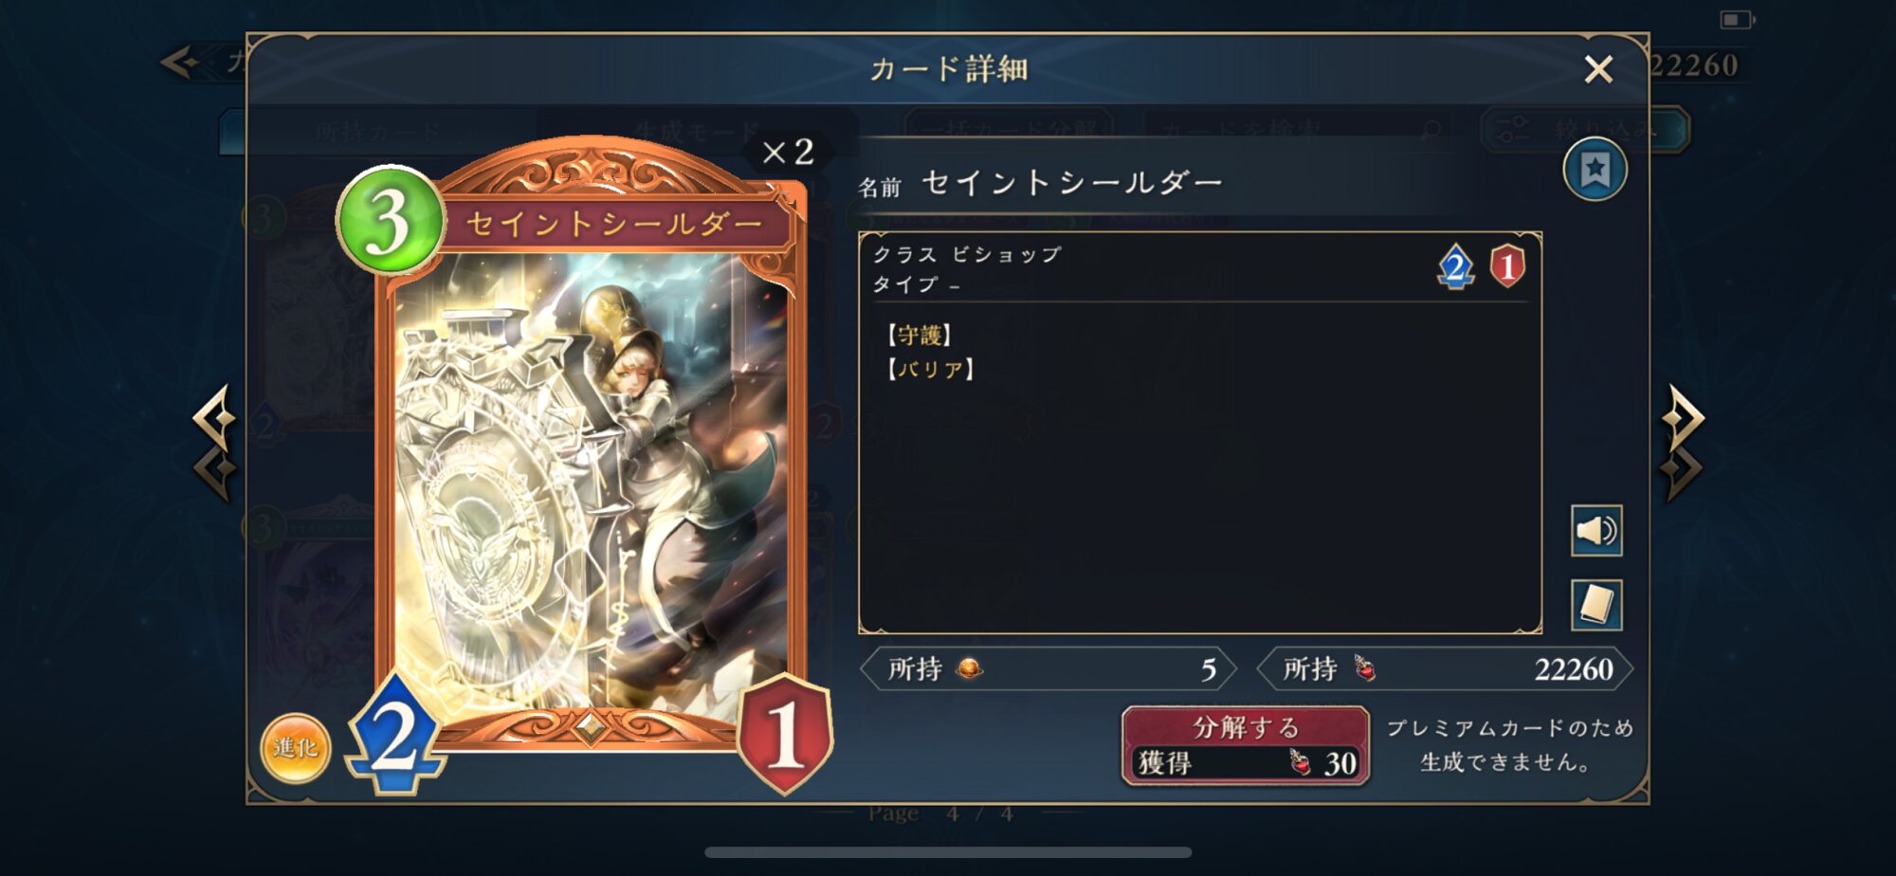Click the green cost 3 orb
1896x876 pixels.
(390, 220)
